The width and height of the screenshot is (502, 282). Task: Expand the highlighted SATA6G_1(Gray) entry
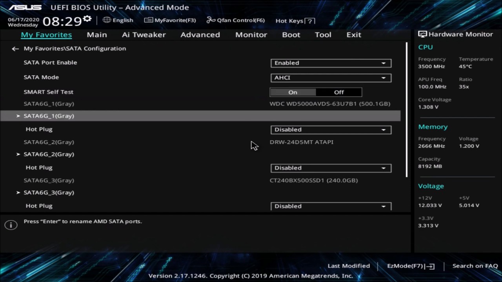[200, 116]
